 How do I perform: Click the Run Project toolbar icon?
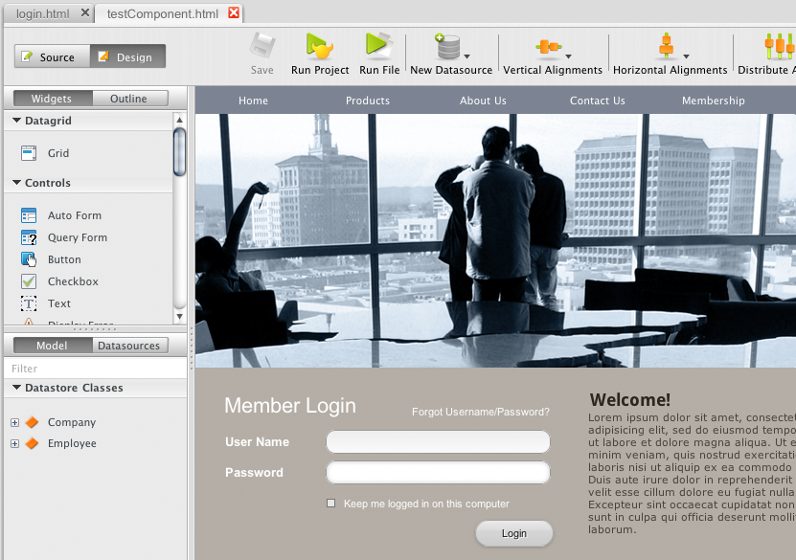(319, 46)
